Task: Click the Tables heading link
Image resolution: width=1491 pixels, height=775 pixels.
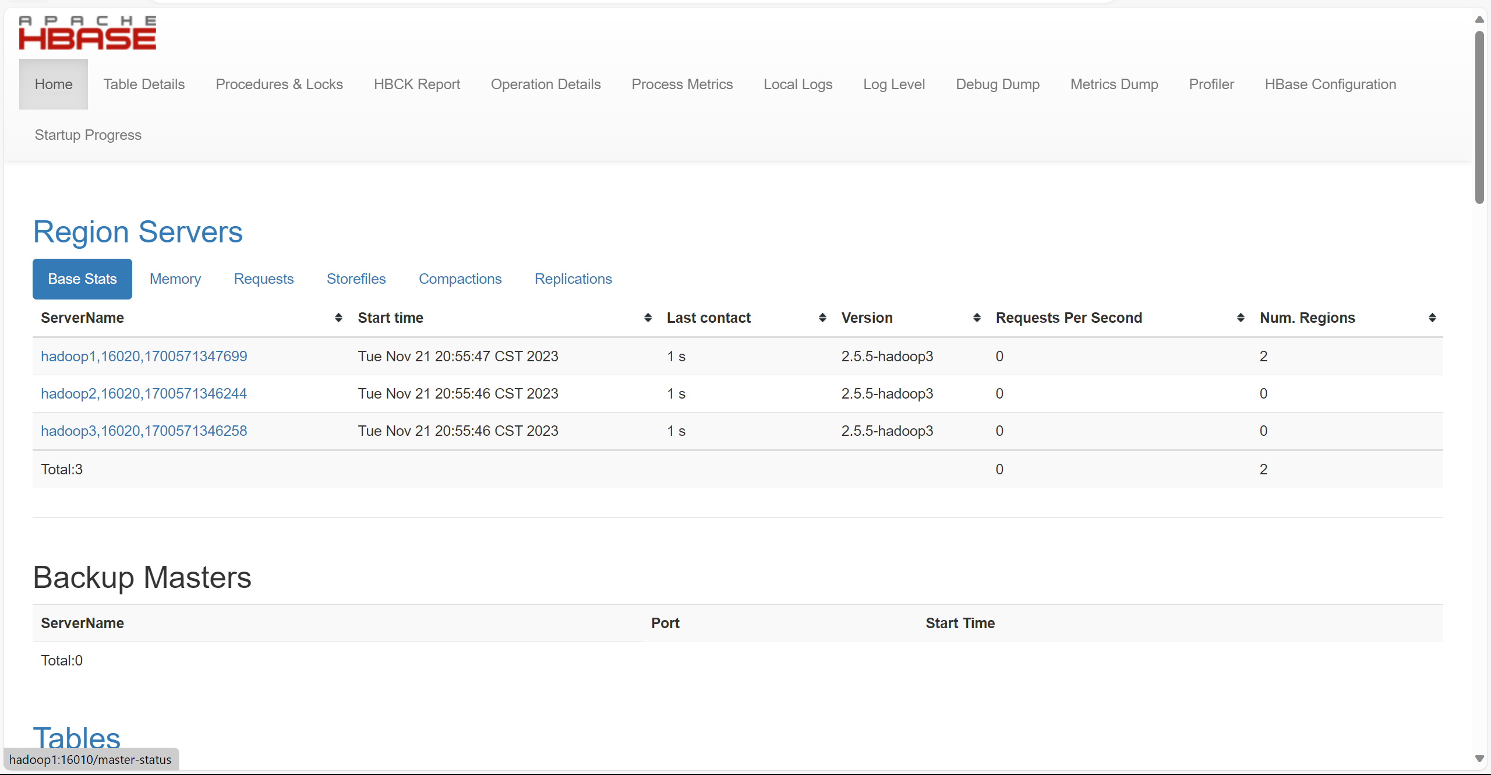Action: tap(76, 738)
